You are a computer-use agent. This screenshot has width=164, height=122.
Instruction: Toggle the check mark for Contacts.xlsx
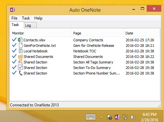coord(14,40)
